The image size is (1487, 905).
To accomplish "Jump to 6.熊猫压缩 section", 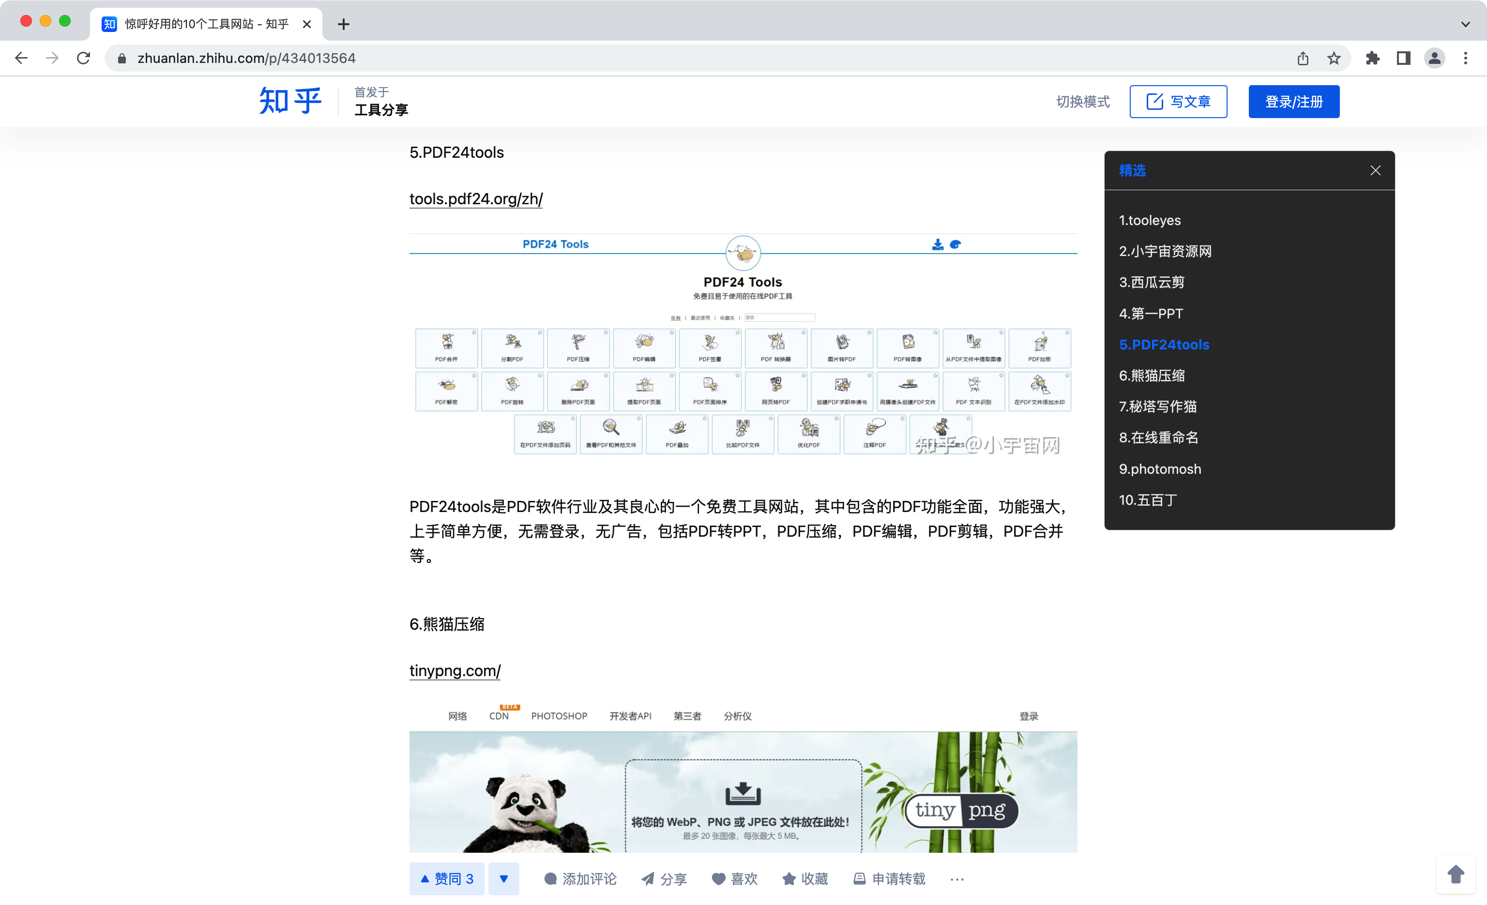I will 1152,375.
